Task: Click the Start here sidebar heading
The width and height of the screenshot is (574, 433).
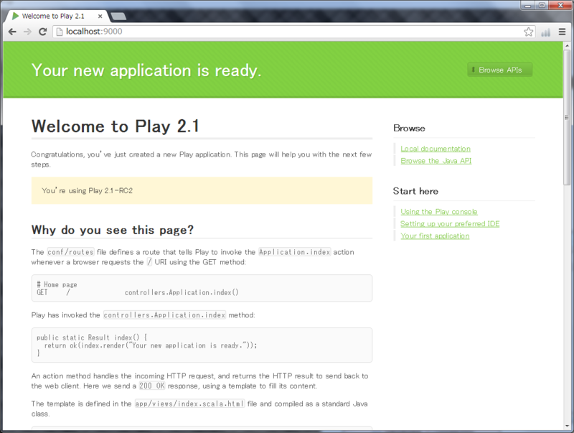Action: click(x=415, y=191)
